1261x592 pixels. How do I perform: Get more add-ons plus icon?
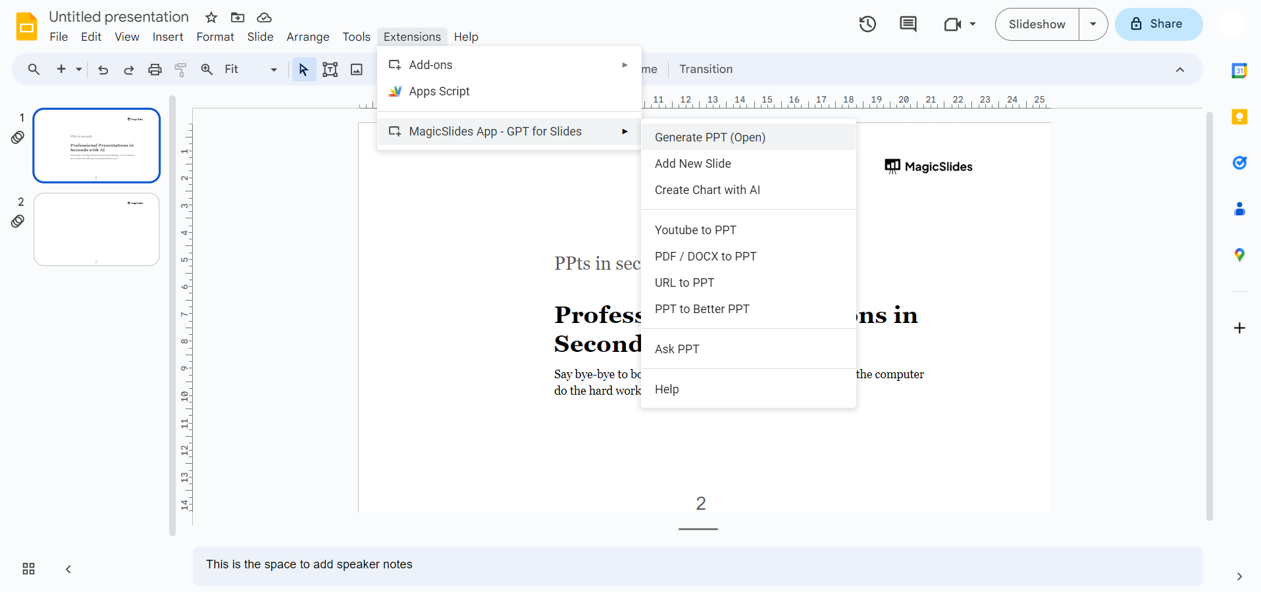[x=1239, y=328]
